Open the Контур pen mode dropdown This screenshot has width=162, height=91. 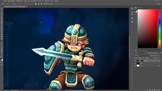coord(9,4)
